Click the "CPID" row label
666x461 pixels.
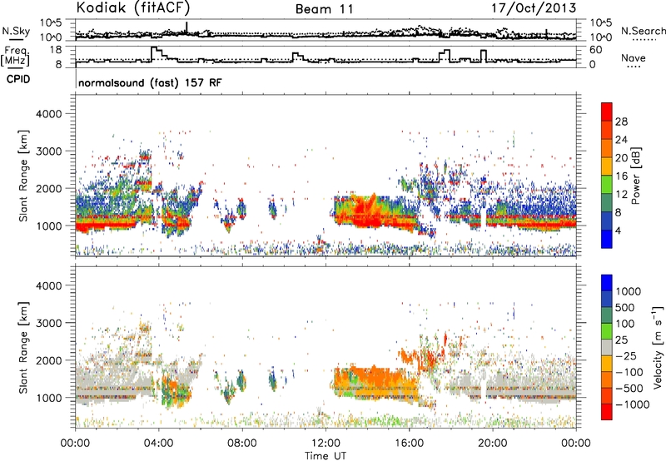pyautogui.click(x=18, y=79)
